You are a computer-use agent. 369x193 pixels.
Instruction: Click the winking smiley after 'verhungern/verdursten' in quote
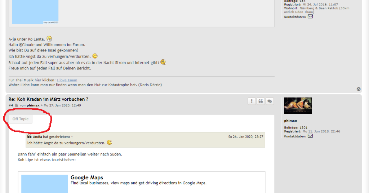click(x=110, y=143)
